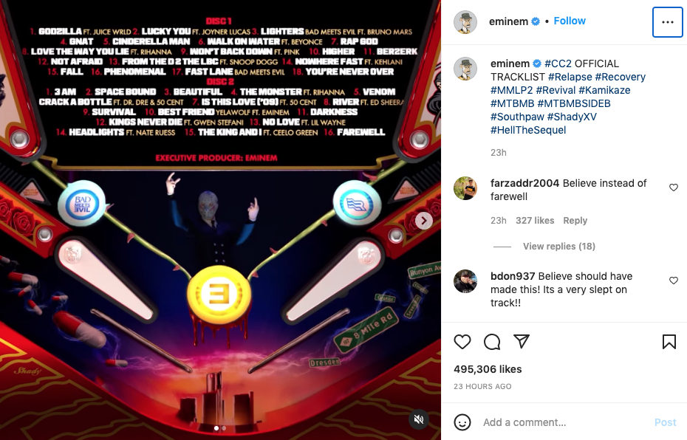
Task: Open the 495,306 likes list
Action: tap(488, 369)
